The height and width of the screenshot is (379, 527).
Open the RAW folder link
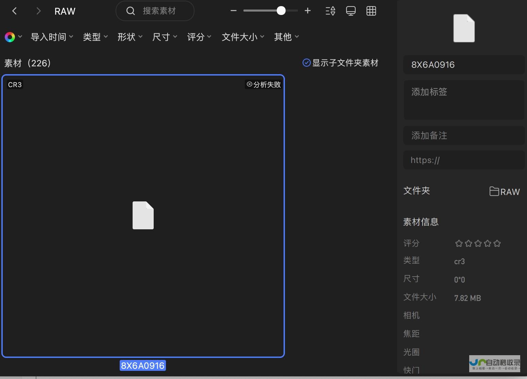pyautogui.click(x=505, y=192)
